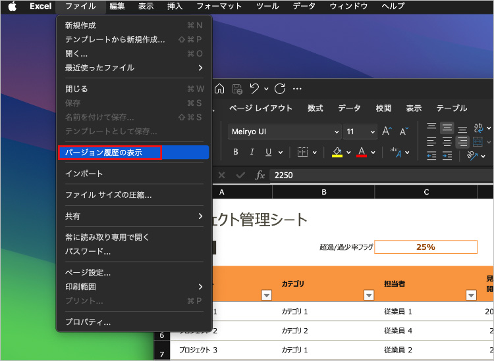Screen dimensions: 494x361
Task: Select the 25% 超過/過少率フラグ cell
Action: [x=425, y=247]
